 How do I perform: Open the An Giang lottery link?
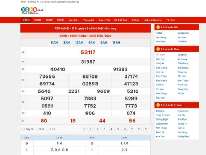click(x=182, y=59)
